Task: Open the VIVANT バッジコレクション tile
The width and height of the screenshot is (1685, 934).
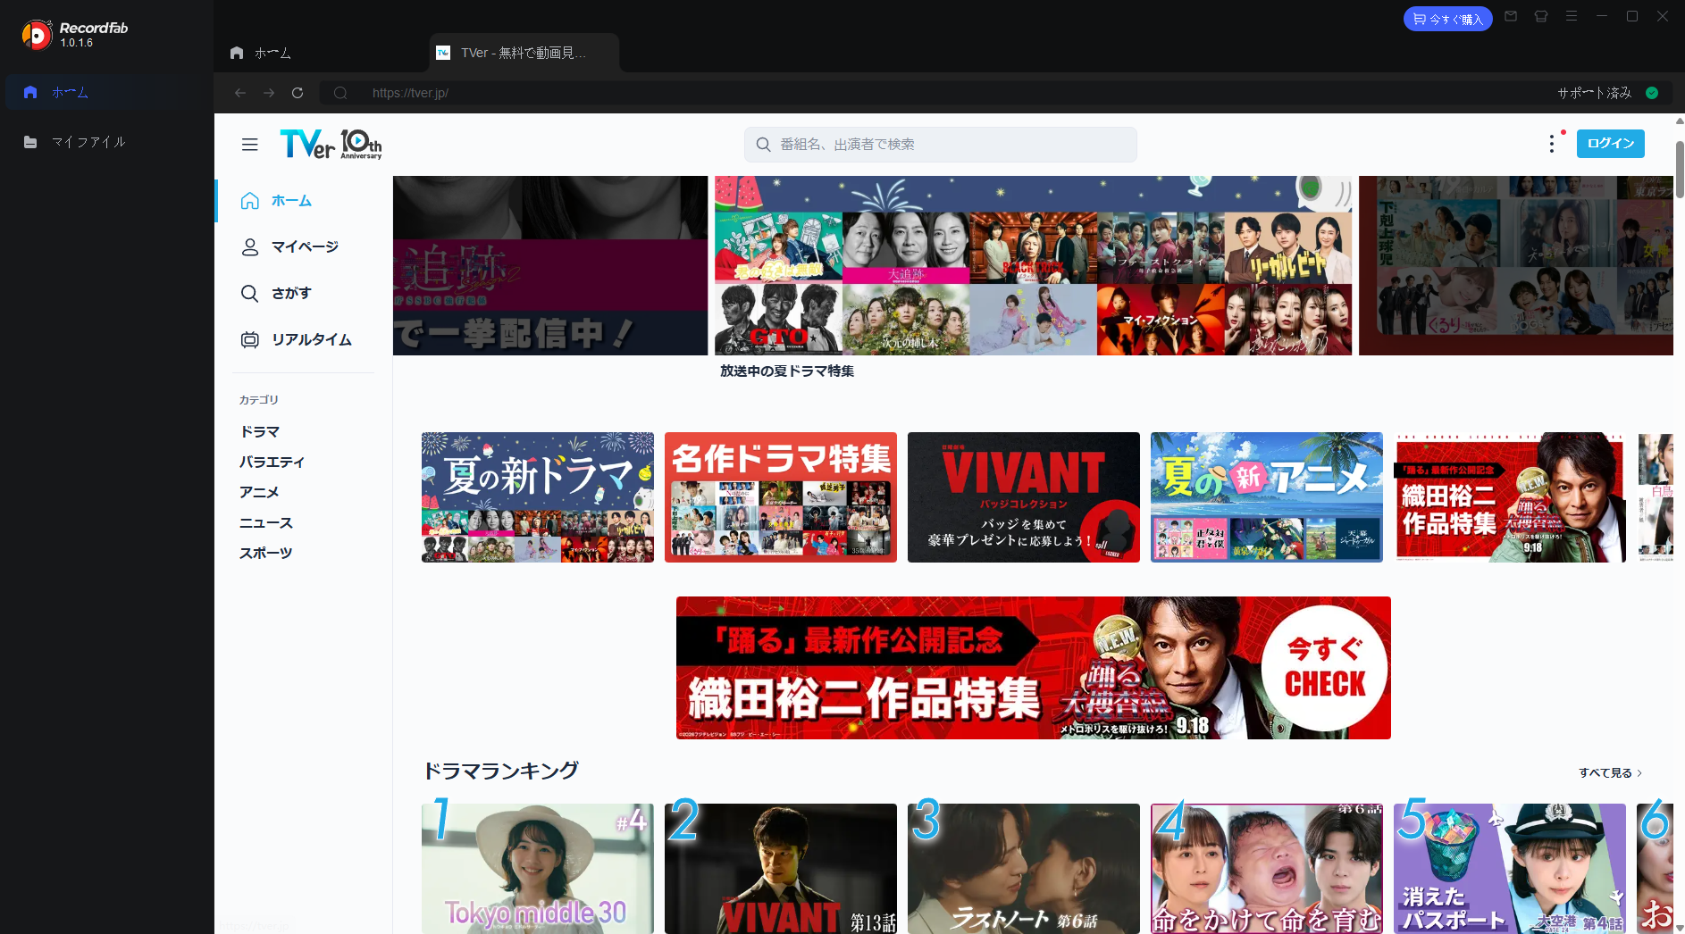Action: click(x=1024, y=497)
